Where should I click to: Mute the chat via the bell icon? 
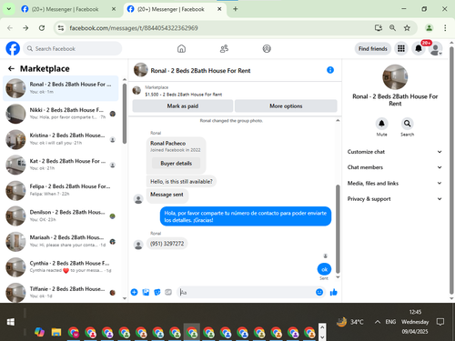pyautogui.click(x=381, y=124)
